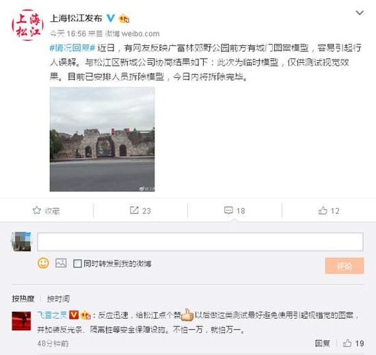Click the 上海松江 round avatar logo
The image size is (376, 355).
(x=27, y=25)
